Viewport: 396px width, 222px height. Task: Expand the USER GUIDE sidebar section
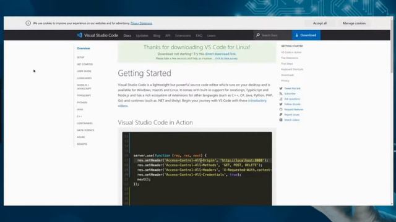click(x=84, y=72)
